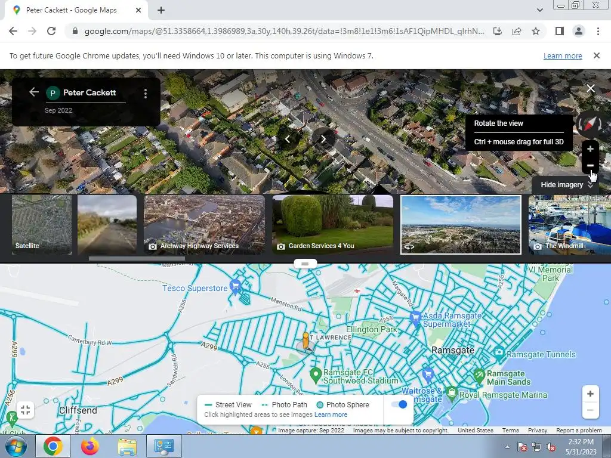611x458 pixels.
Task: Show hidden system tray icons
Action: (x=507, y=447)
